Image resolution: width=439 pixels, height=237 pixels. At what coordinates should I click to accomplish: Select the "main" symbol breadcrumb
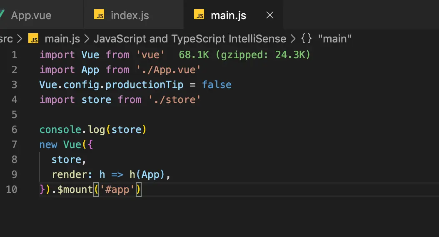click(335, 39)
